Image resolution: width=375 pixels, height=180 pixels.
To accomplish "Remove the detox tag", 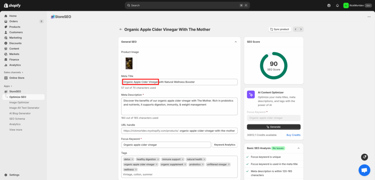I will coord(133,159).
